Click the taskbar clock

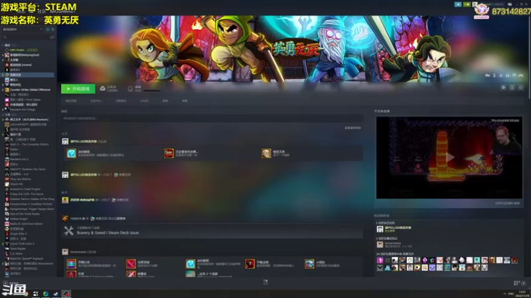522,294
